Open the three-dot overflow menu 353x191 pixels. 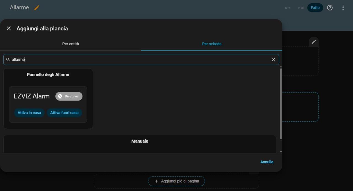coord(343,8)
